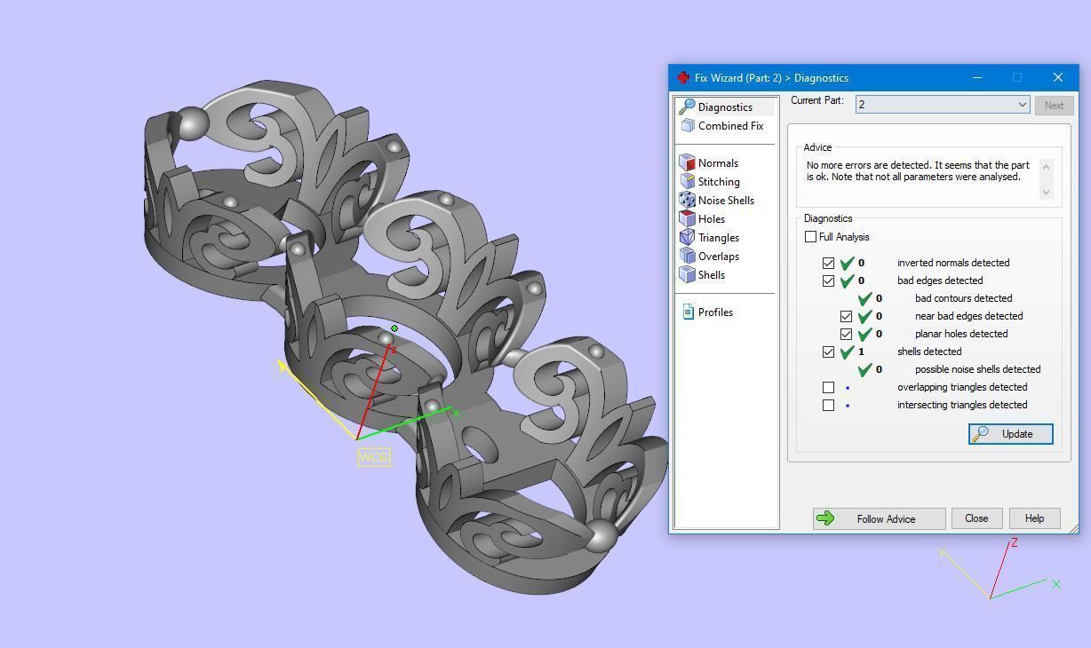Open Help for Fix Wizard
The height and width of the screenshot is (648, 1091).
click(x=1034, y=518)
